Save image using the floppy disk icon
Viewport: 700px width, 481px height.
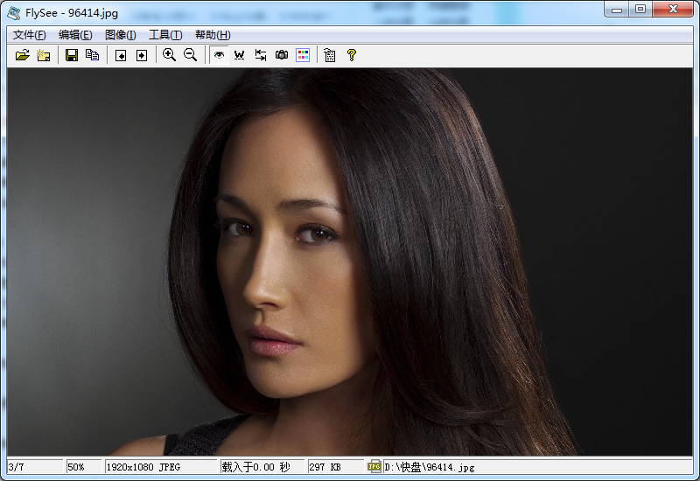(x=72, y=55)
